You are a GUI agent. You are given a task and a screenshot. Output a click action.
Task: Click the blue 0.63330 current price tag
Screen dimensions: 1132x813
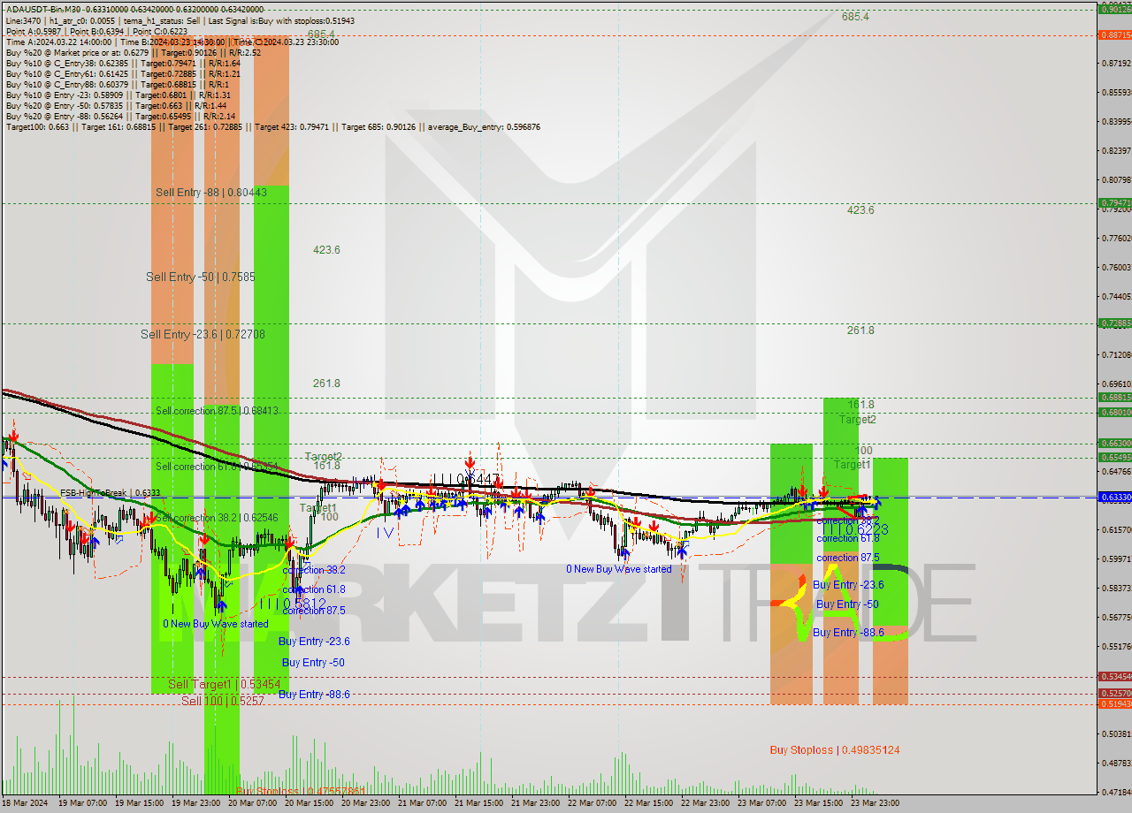pos(1114,497)
